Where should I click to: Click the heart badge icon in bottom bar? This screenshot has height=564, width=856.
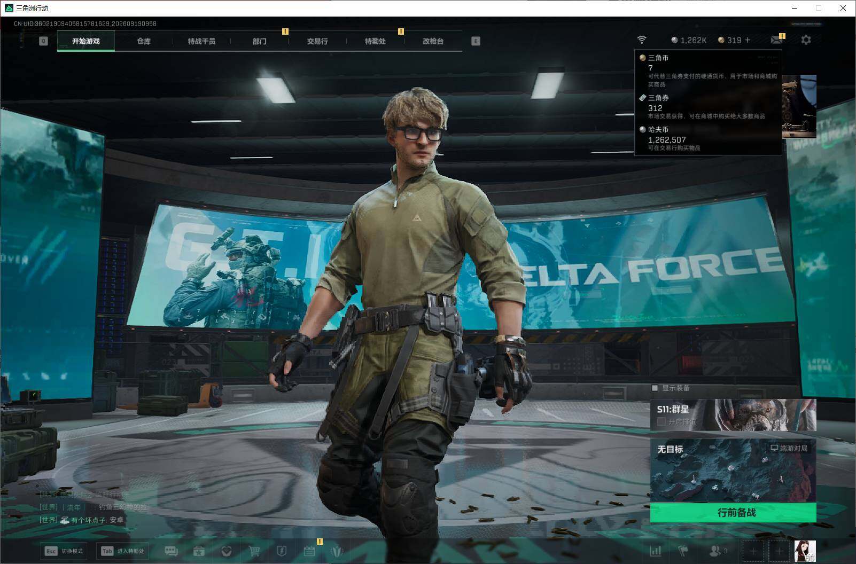click(227, 551)
